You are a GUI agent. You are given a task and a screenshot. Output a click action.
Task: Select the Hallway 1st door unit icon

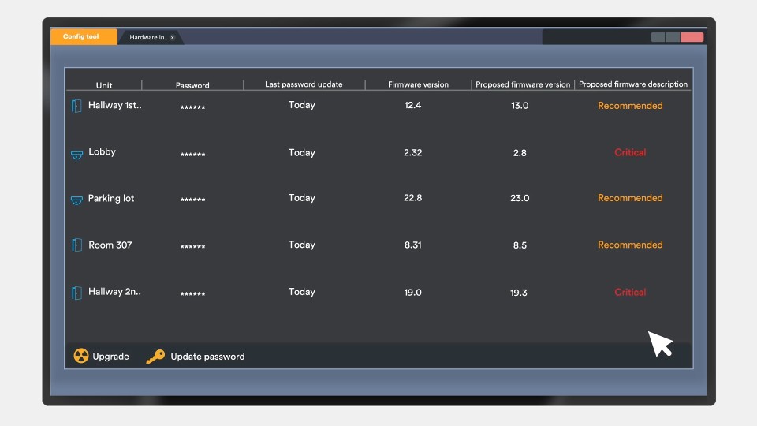pos(76,106)
